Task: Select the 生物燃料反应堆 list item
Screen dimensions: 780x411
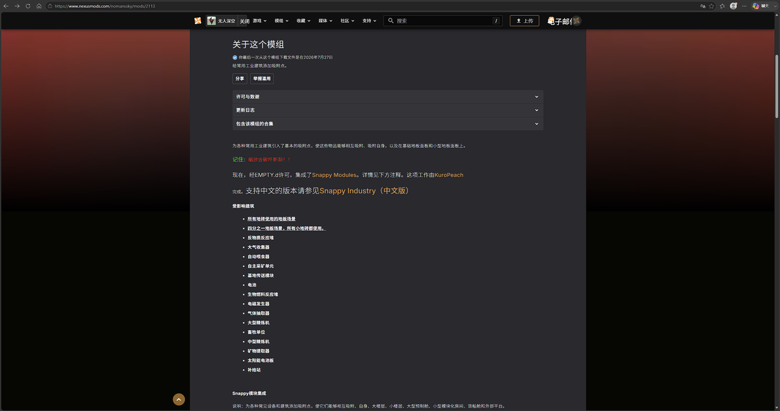Action: (262, 294)
